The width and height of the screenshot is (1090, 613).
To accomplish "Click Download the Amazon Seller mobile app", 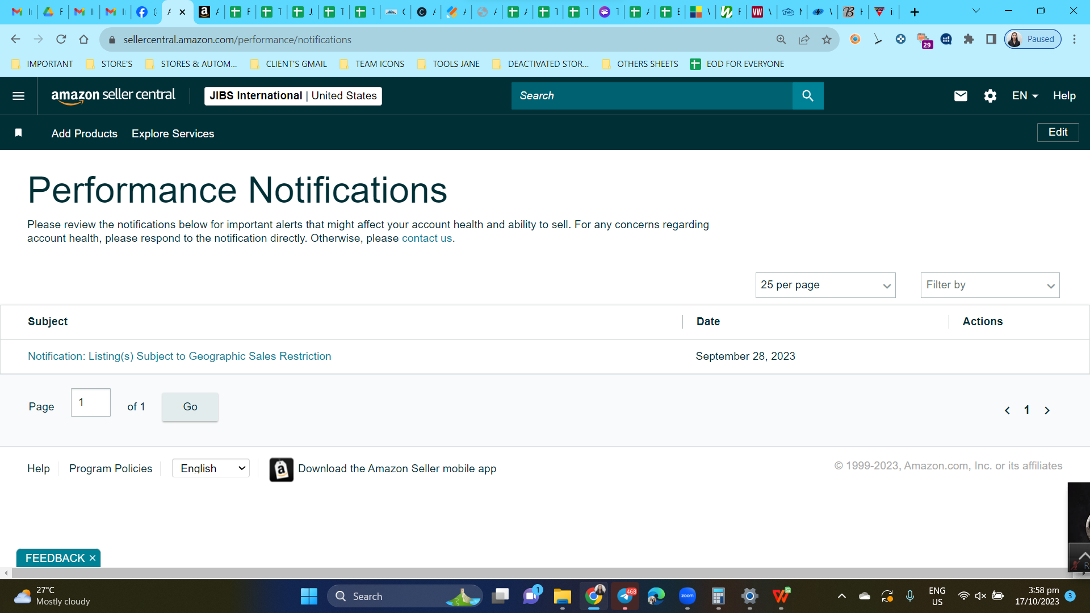I will [397, 469].
